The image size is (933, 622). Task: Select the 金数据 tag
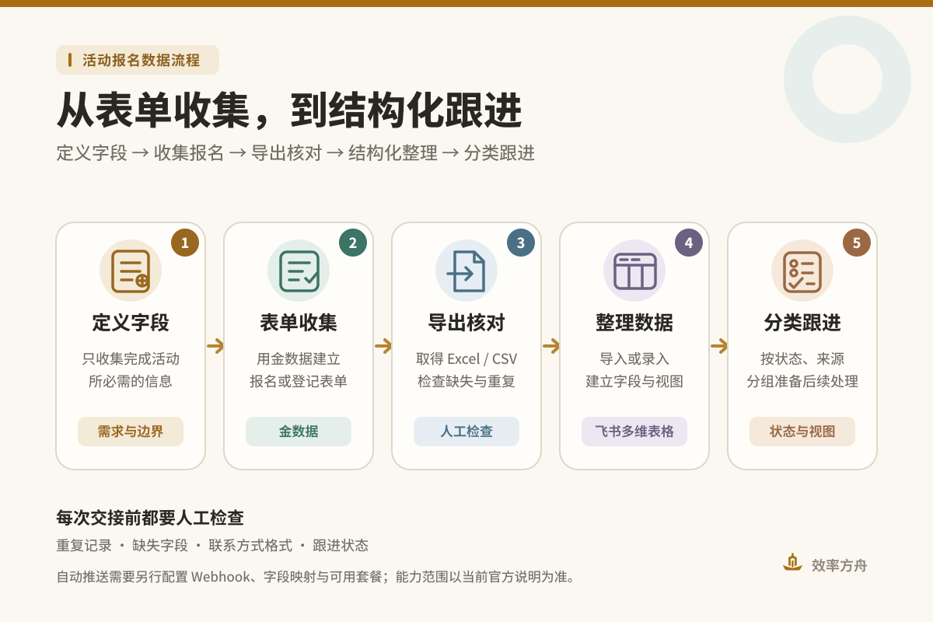click(x=299, y=432)
